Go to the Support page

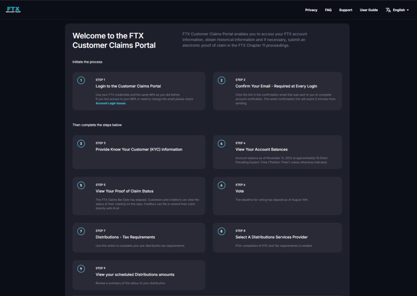pos(345,10)
